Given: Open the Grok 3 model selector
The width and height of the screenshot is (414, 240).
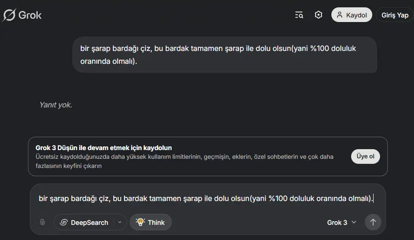Looking at the screenshot, I should coord(341,222).
